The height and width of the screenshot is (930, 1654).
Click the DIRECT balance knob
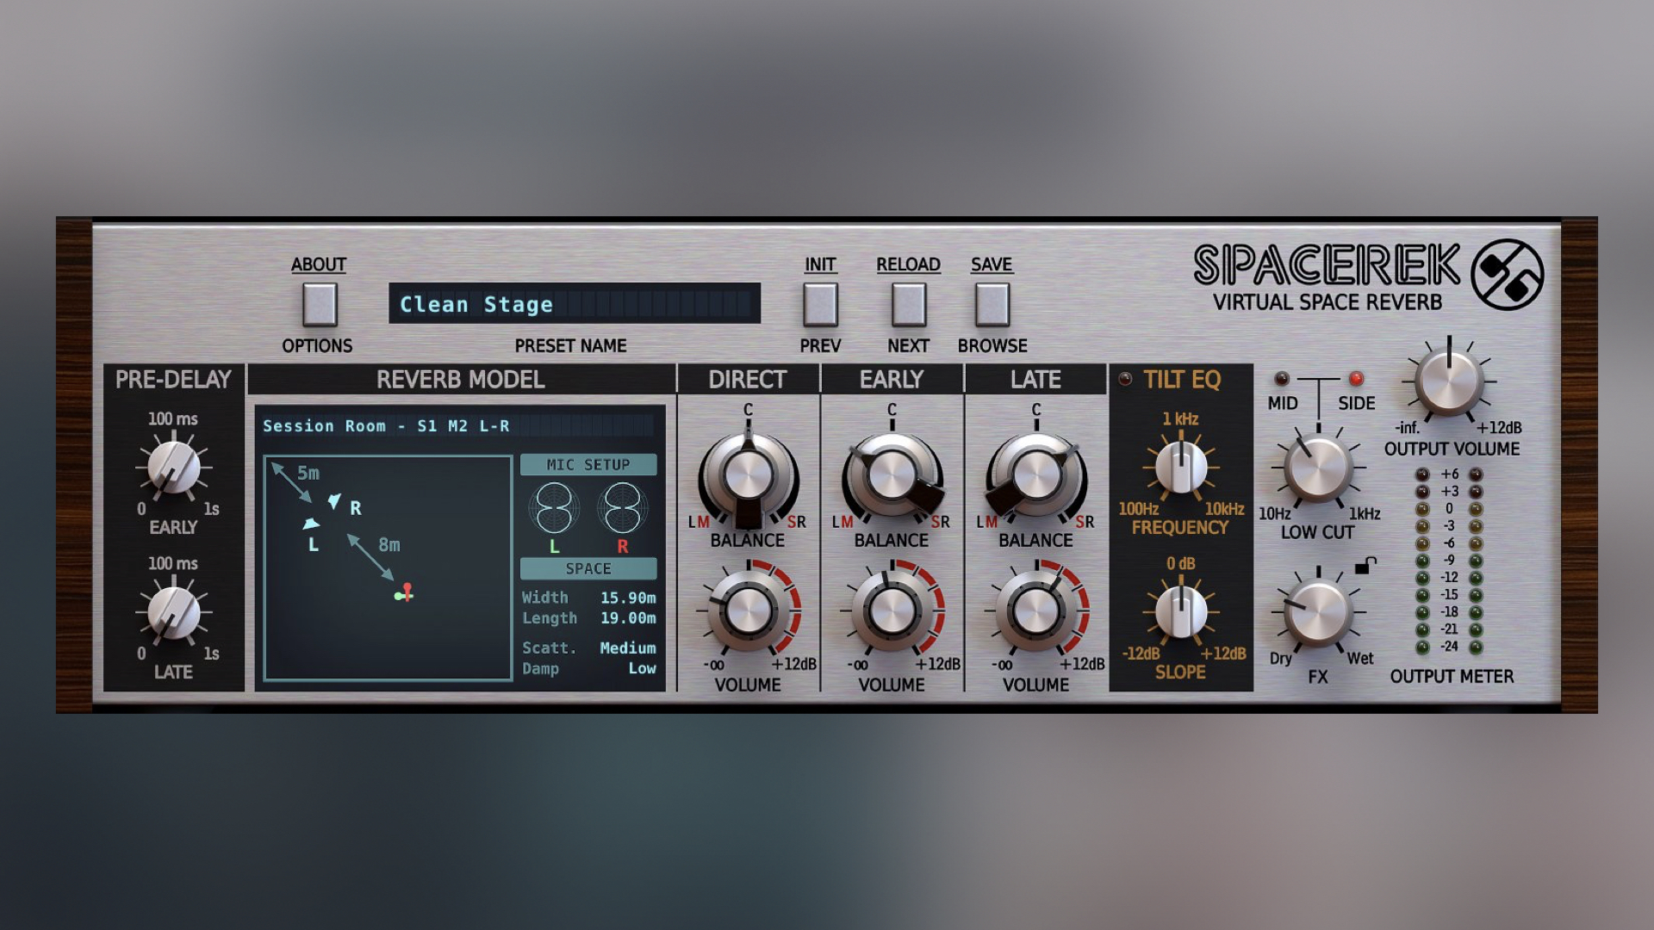coord(748,477)
